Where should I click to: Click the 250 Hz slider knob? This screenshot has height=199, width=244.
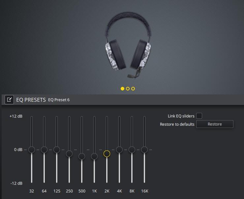pos(69,154)
